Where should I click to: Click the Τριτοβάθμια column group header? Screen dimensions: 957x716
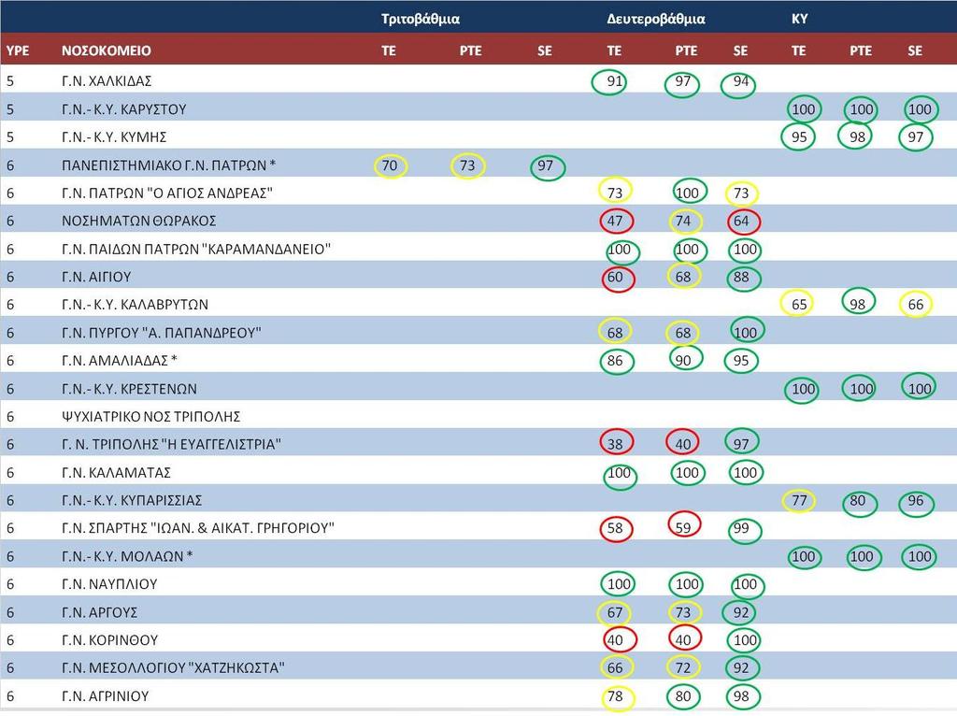pyautogui.click(x=421, y=19)
